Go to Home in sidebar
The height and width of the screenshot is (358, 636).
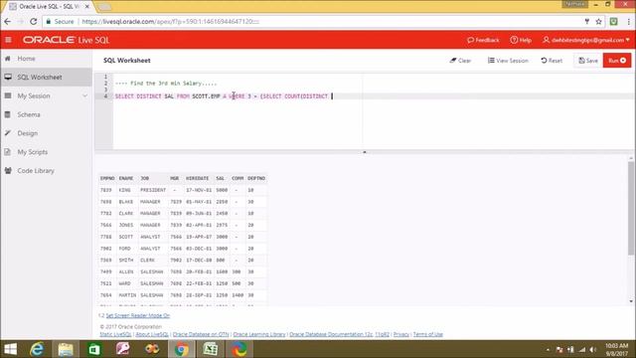(26, 59)
